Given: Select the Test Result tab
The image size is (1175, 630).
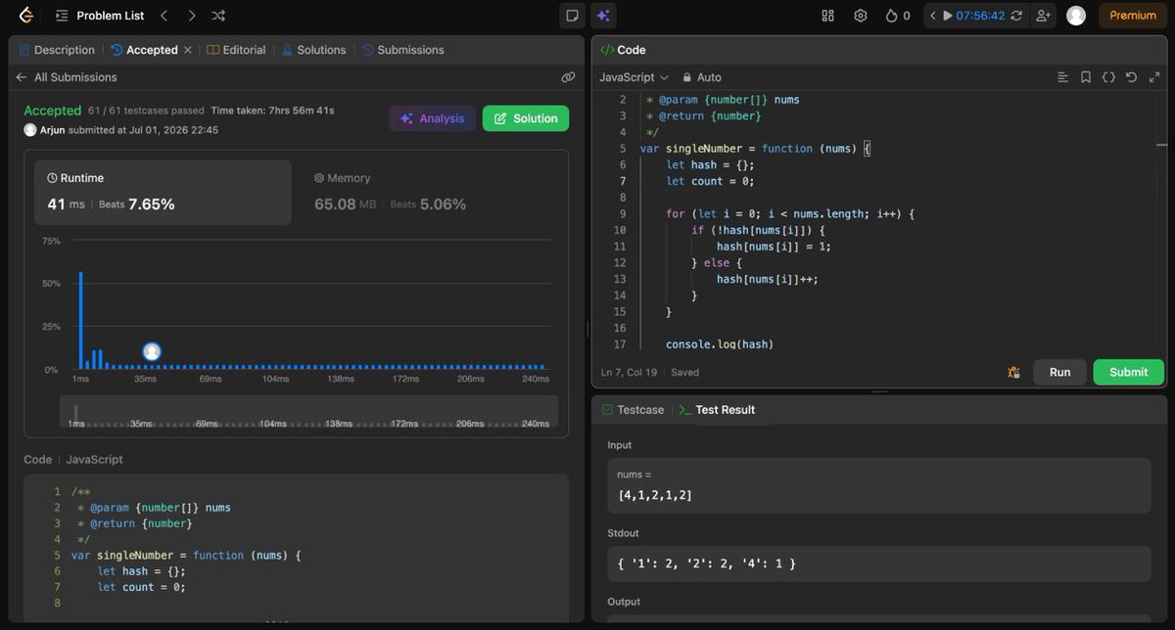Looking at the screenshot, I should 717,410.
